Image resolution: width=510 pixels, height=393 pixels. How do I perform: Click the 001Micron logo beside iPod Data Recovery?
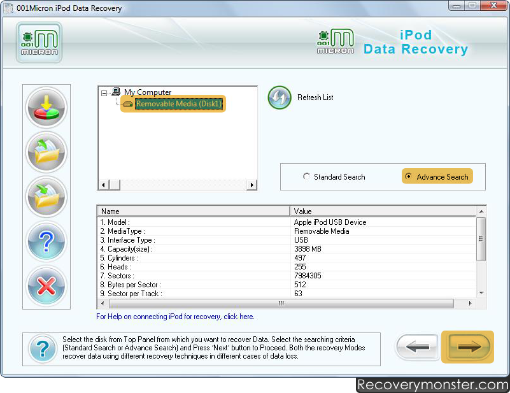[x=336, y=41]
